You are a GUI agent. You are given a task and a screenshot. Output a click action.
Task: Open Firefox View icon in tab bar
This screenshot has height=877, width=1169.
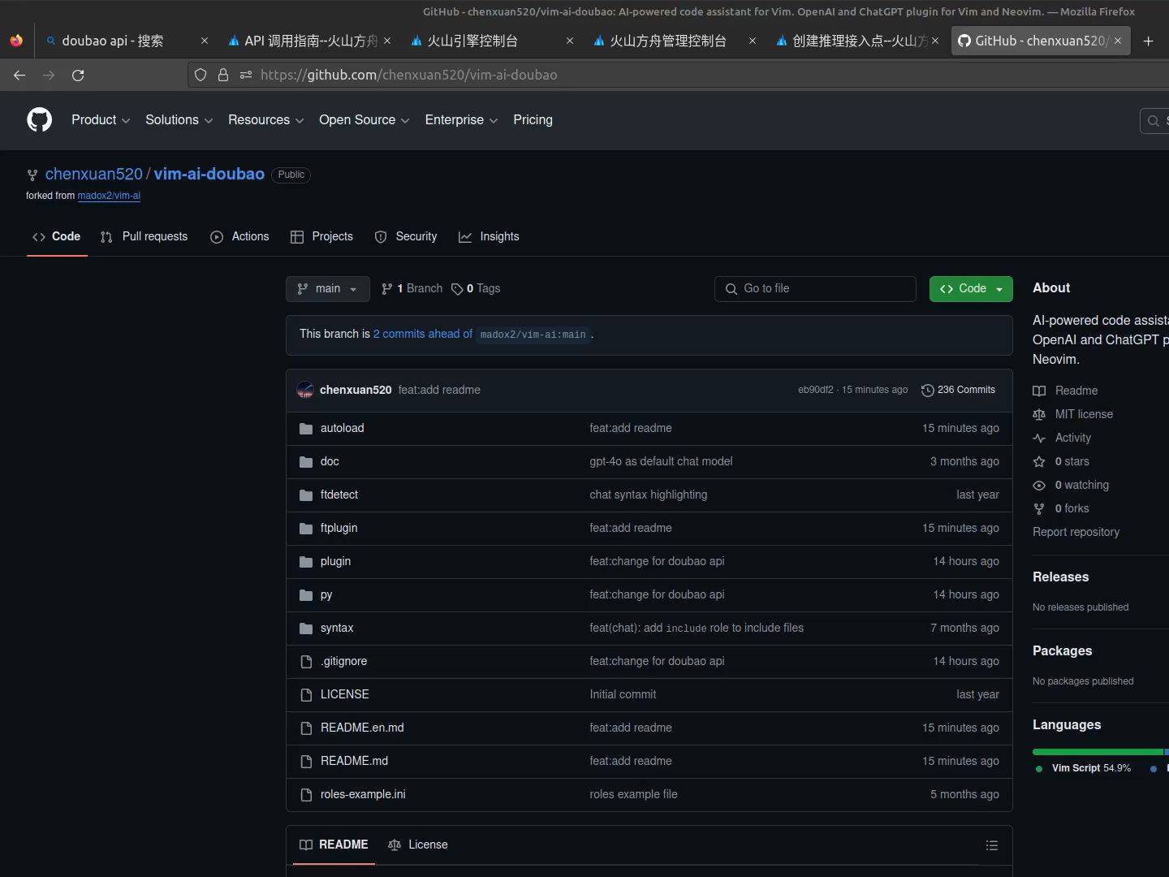pyautogui.click(x=16, y=41)
